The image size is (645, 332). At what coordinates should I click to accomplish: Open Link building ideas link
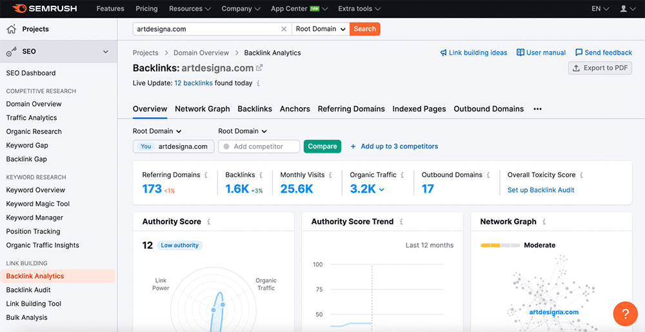pyautogui.click(x=473, y=53)
